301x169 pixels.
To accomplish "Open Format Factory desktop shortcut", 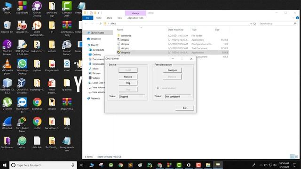I will tap(67, 48).
